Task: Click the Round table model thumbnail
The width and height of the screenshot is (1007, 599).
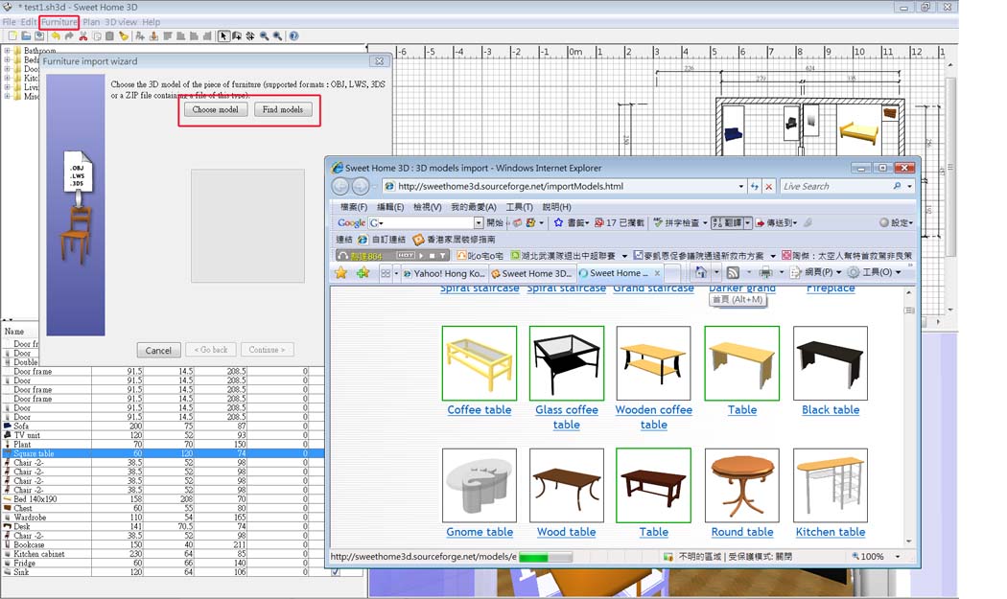Action: click(x=741, y=485)
